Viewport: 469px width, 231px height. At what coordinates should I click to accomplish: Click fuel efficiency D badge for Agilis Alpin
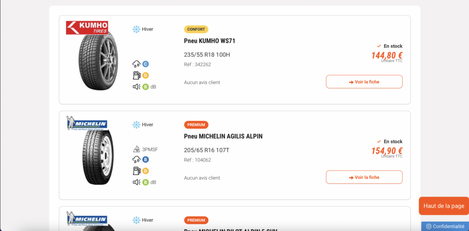pos(145,171)
